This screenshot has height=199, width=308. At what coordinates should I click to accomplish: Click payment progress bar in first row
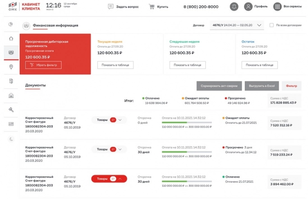tap(187, 122)
